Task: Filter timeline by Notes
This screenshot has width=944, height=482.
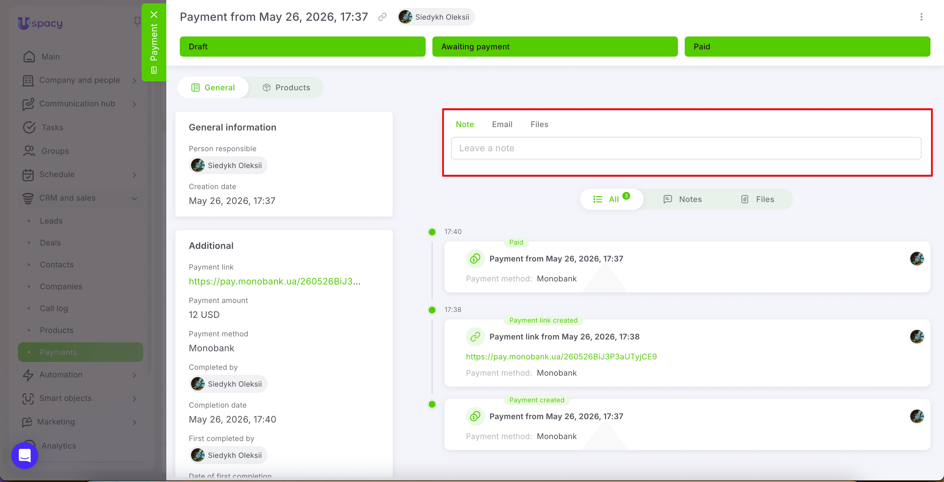Action: tap(683, 199)
